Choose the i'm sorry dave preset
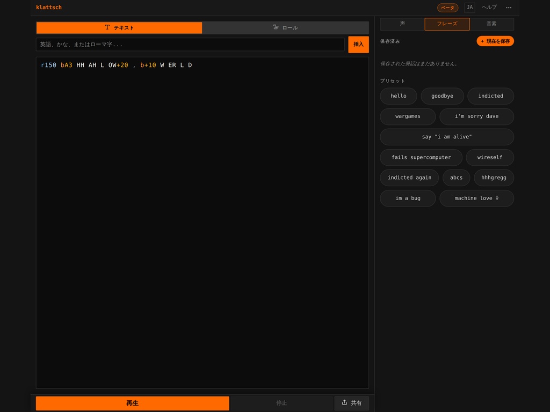This screenshot has height=412, width=550. pyautogui.click(x=476, y=116)
